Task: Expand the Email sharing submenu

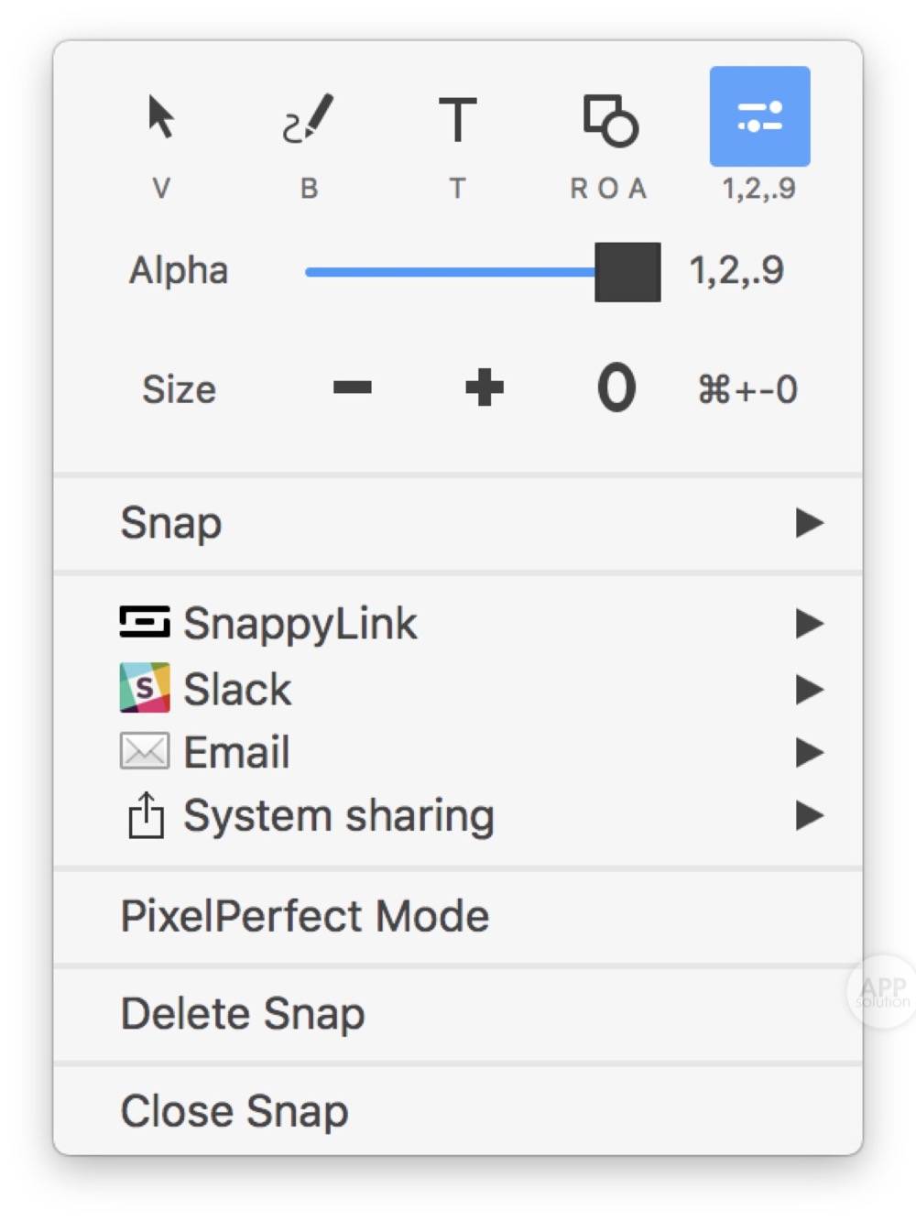Action: 811,751
